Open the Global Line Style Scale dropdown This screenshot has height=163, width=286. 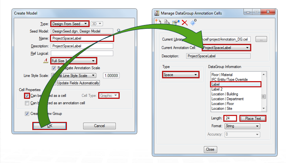click(x=73, y=75)
